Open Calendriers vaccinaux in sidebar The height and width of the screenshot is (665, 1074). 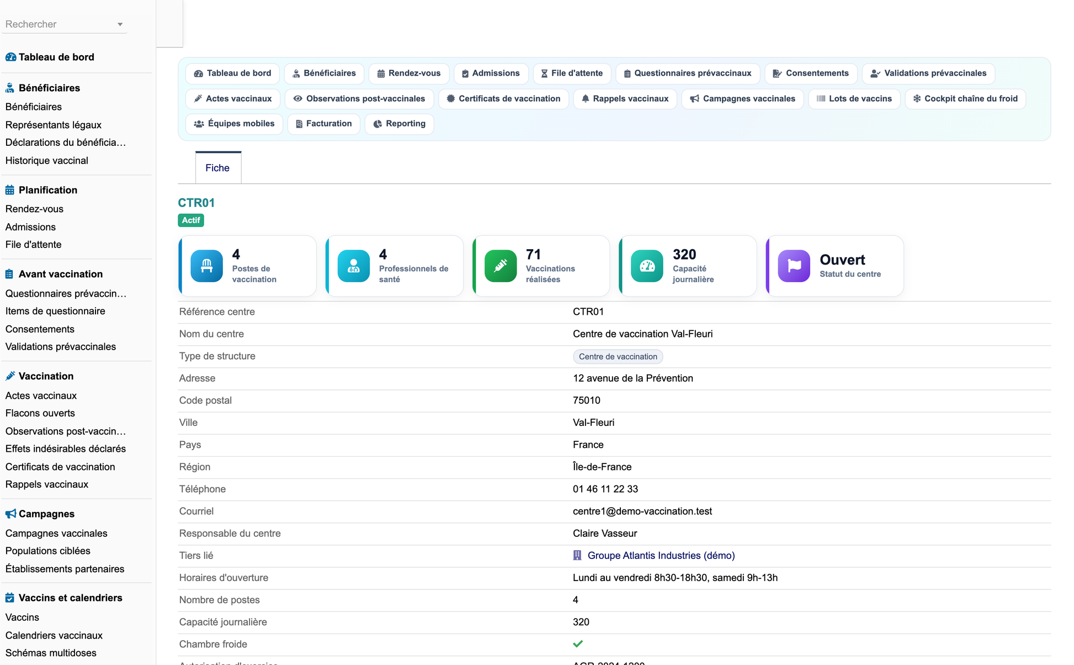(54, 635)
